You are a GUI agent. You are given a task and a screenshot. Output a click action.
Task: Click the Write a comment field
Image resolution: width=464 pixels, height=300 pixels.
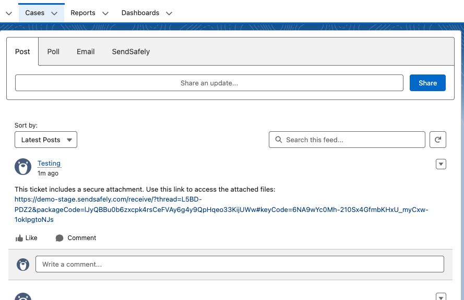[x=240, y=264]
